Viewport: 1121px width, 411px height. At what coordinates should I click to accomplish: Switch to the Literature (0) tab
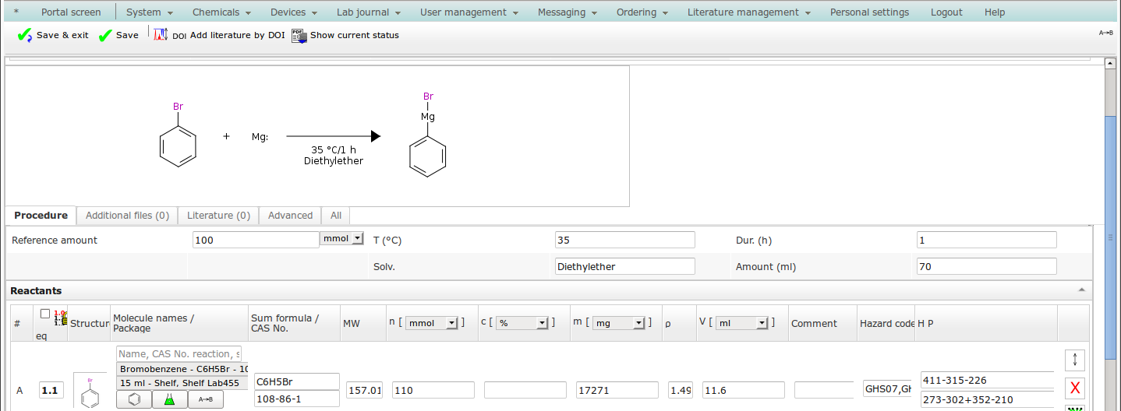point(218,216)
